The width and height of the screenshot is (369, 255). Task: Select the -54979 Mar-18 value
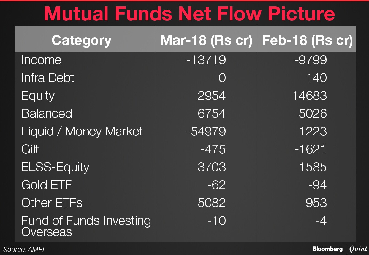[x=206, y=131]
